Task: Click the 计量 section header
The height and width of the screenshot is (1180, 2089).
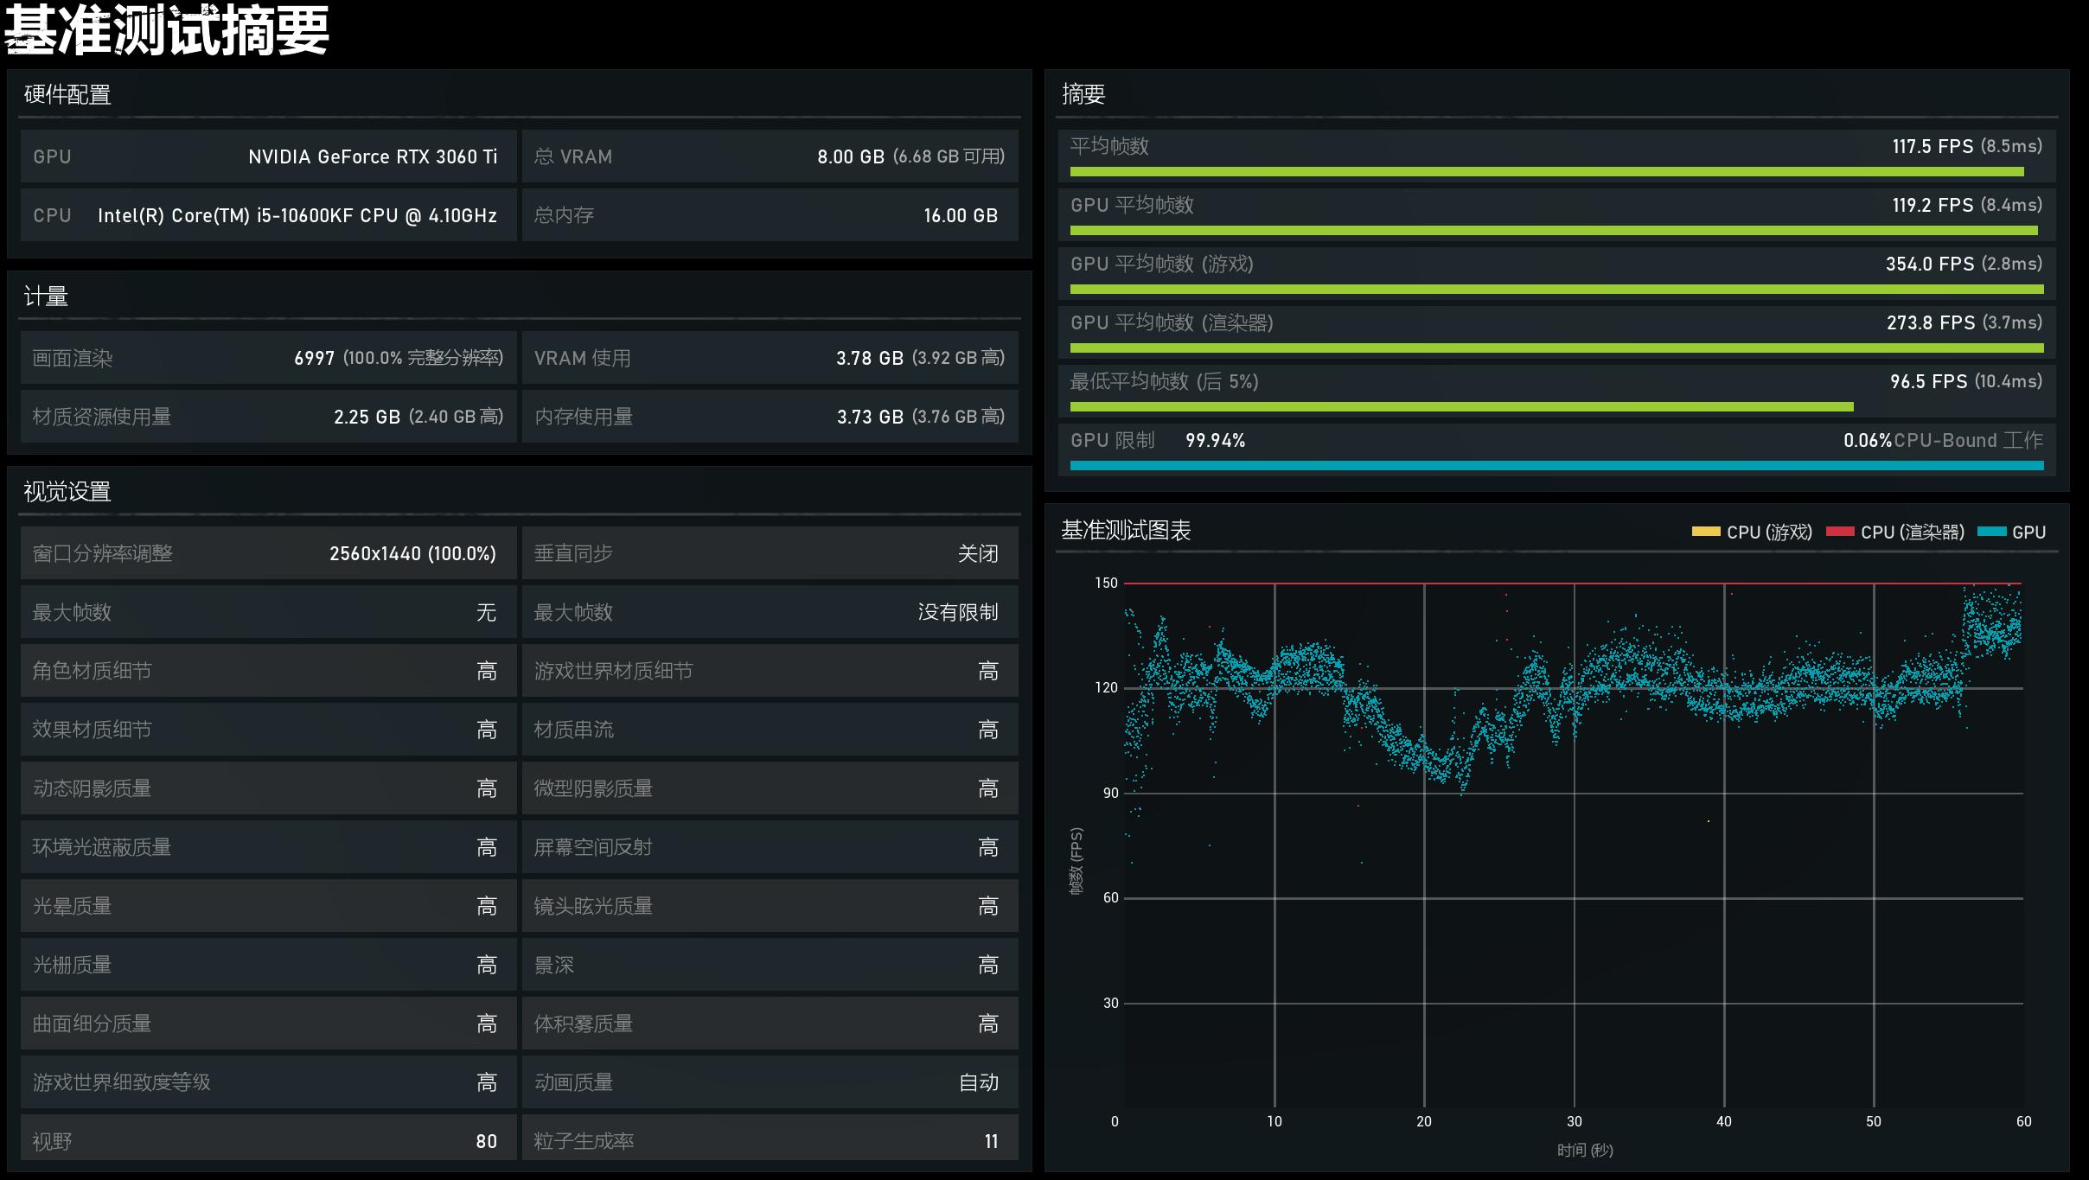Action: (x=46, y=297)
